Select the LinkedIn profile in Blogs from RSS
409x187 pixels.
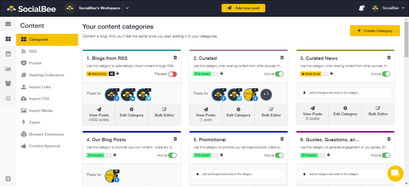pyautogui.click(x=127, y=94)
